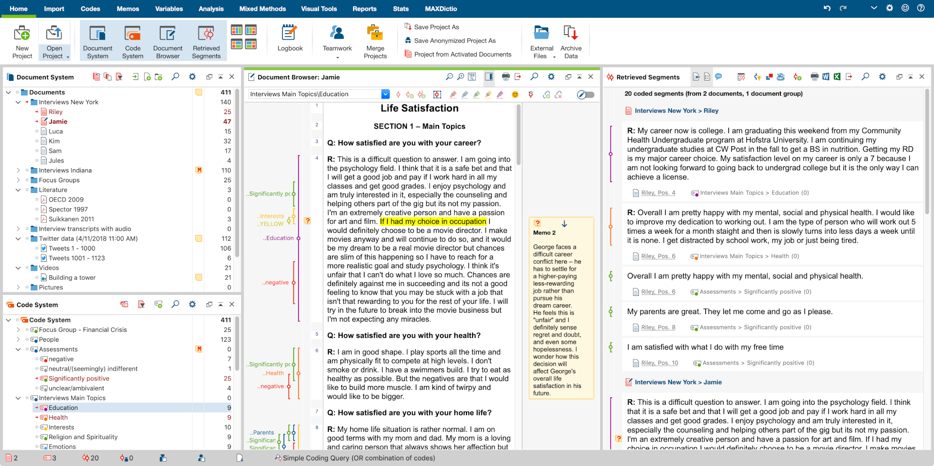This screenshot has height=466, width=934.
Task: Select the Religion and Spirituality code
Action: click(x=83, y=437)
